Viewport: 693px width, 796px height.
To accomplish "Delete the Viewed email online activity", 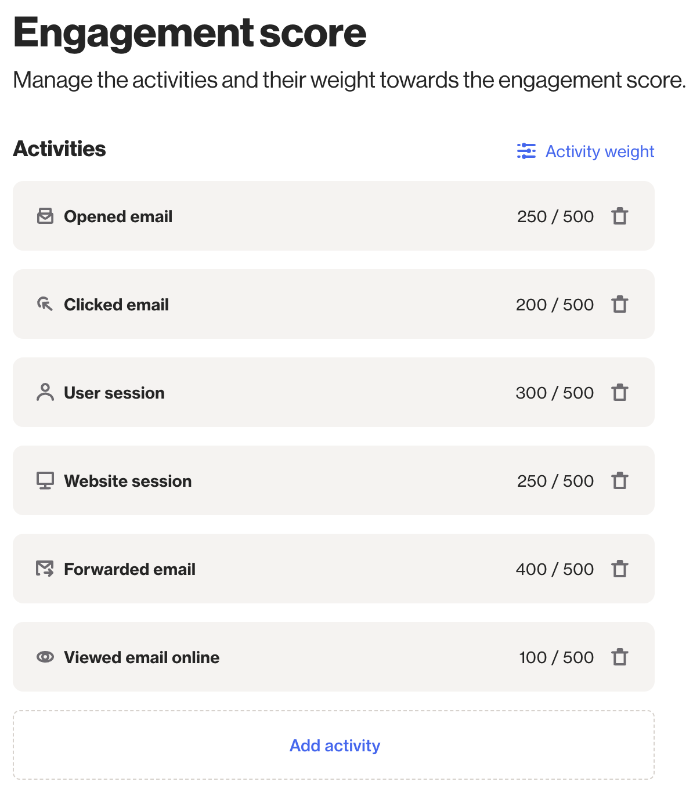I will click(x=620, y=657).
